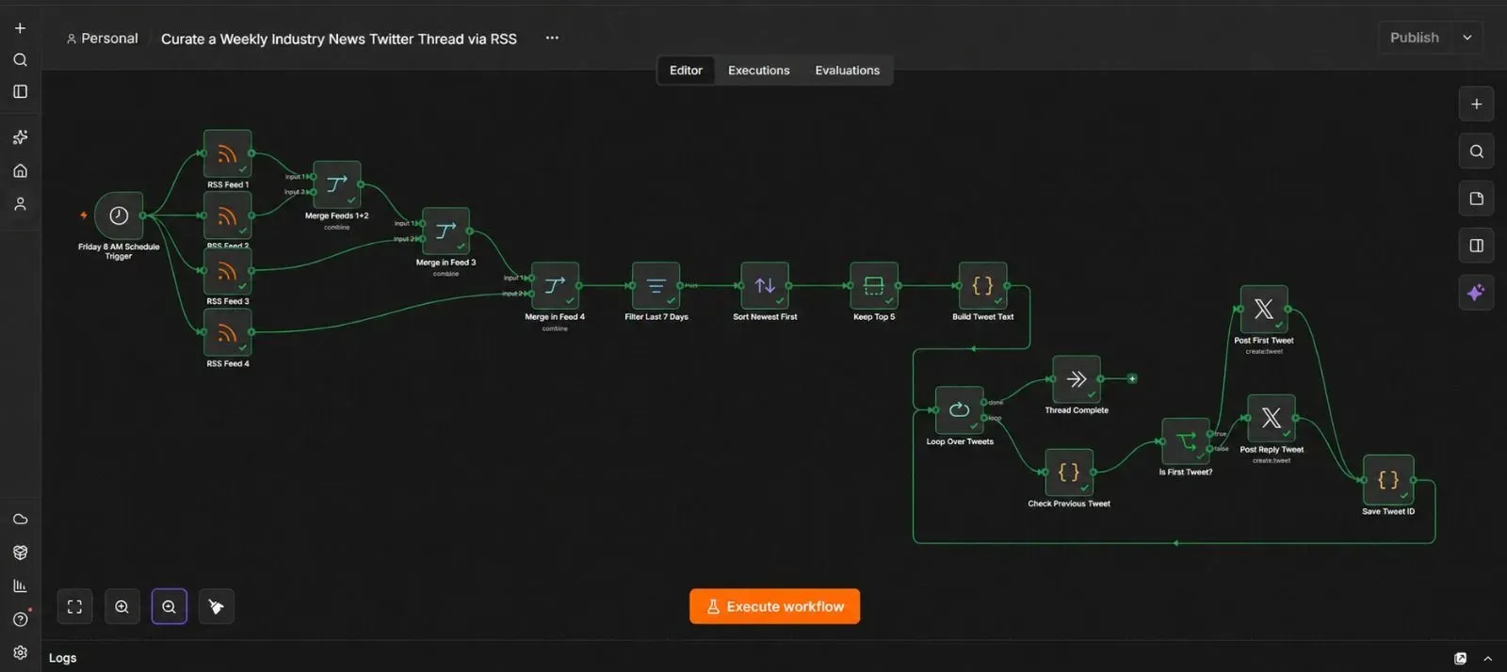
Task: Add a sticky note from right toolbar
Action: [x=1476, y=199]
